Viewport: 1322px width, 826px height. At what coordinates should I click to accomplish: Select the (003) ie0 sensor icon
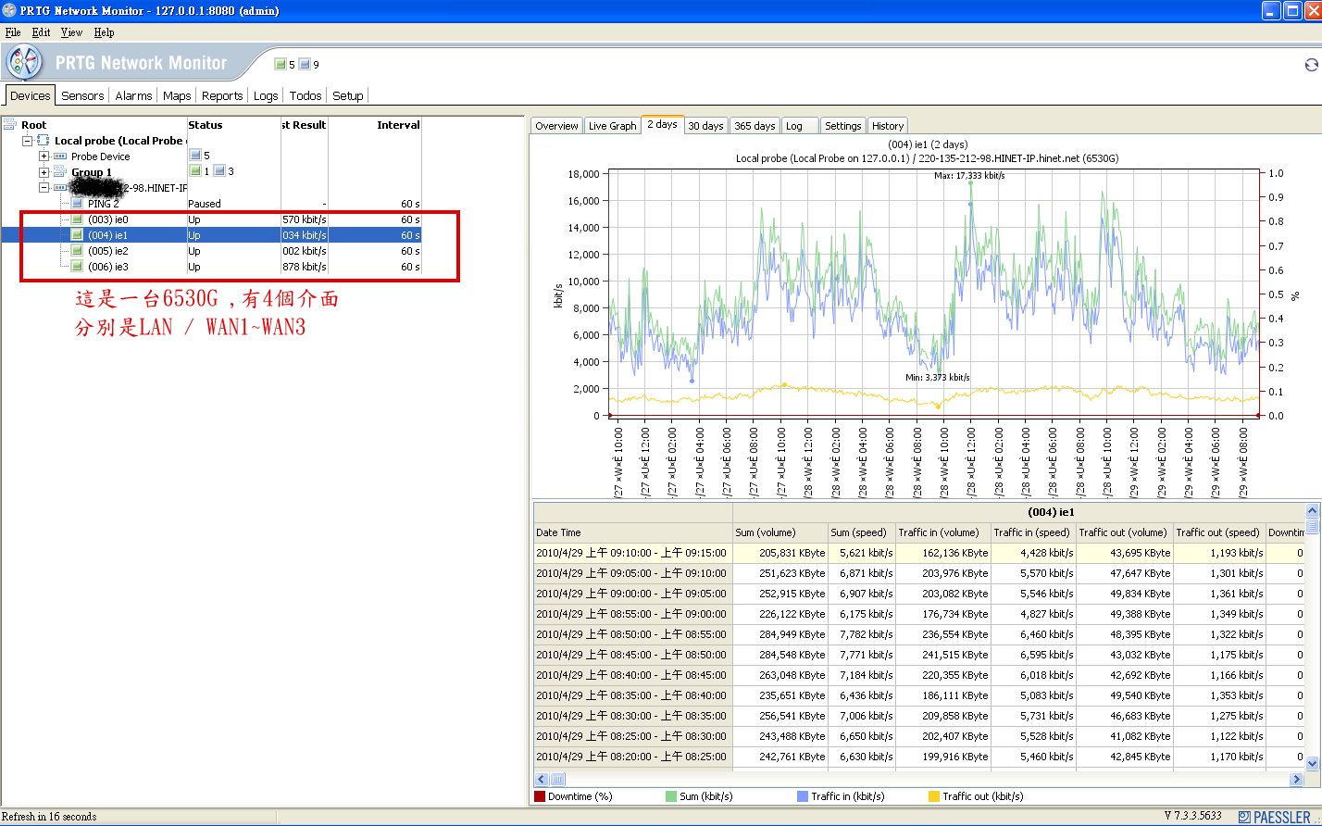tap(78, 219)
